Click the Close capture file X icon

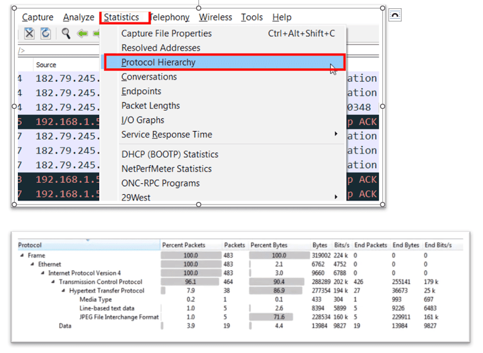point(29,33)
